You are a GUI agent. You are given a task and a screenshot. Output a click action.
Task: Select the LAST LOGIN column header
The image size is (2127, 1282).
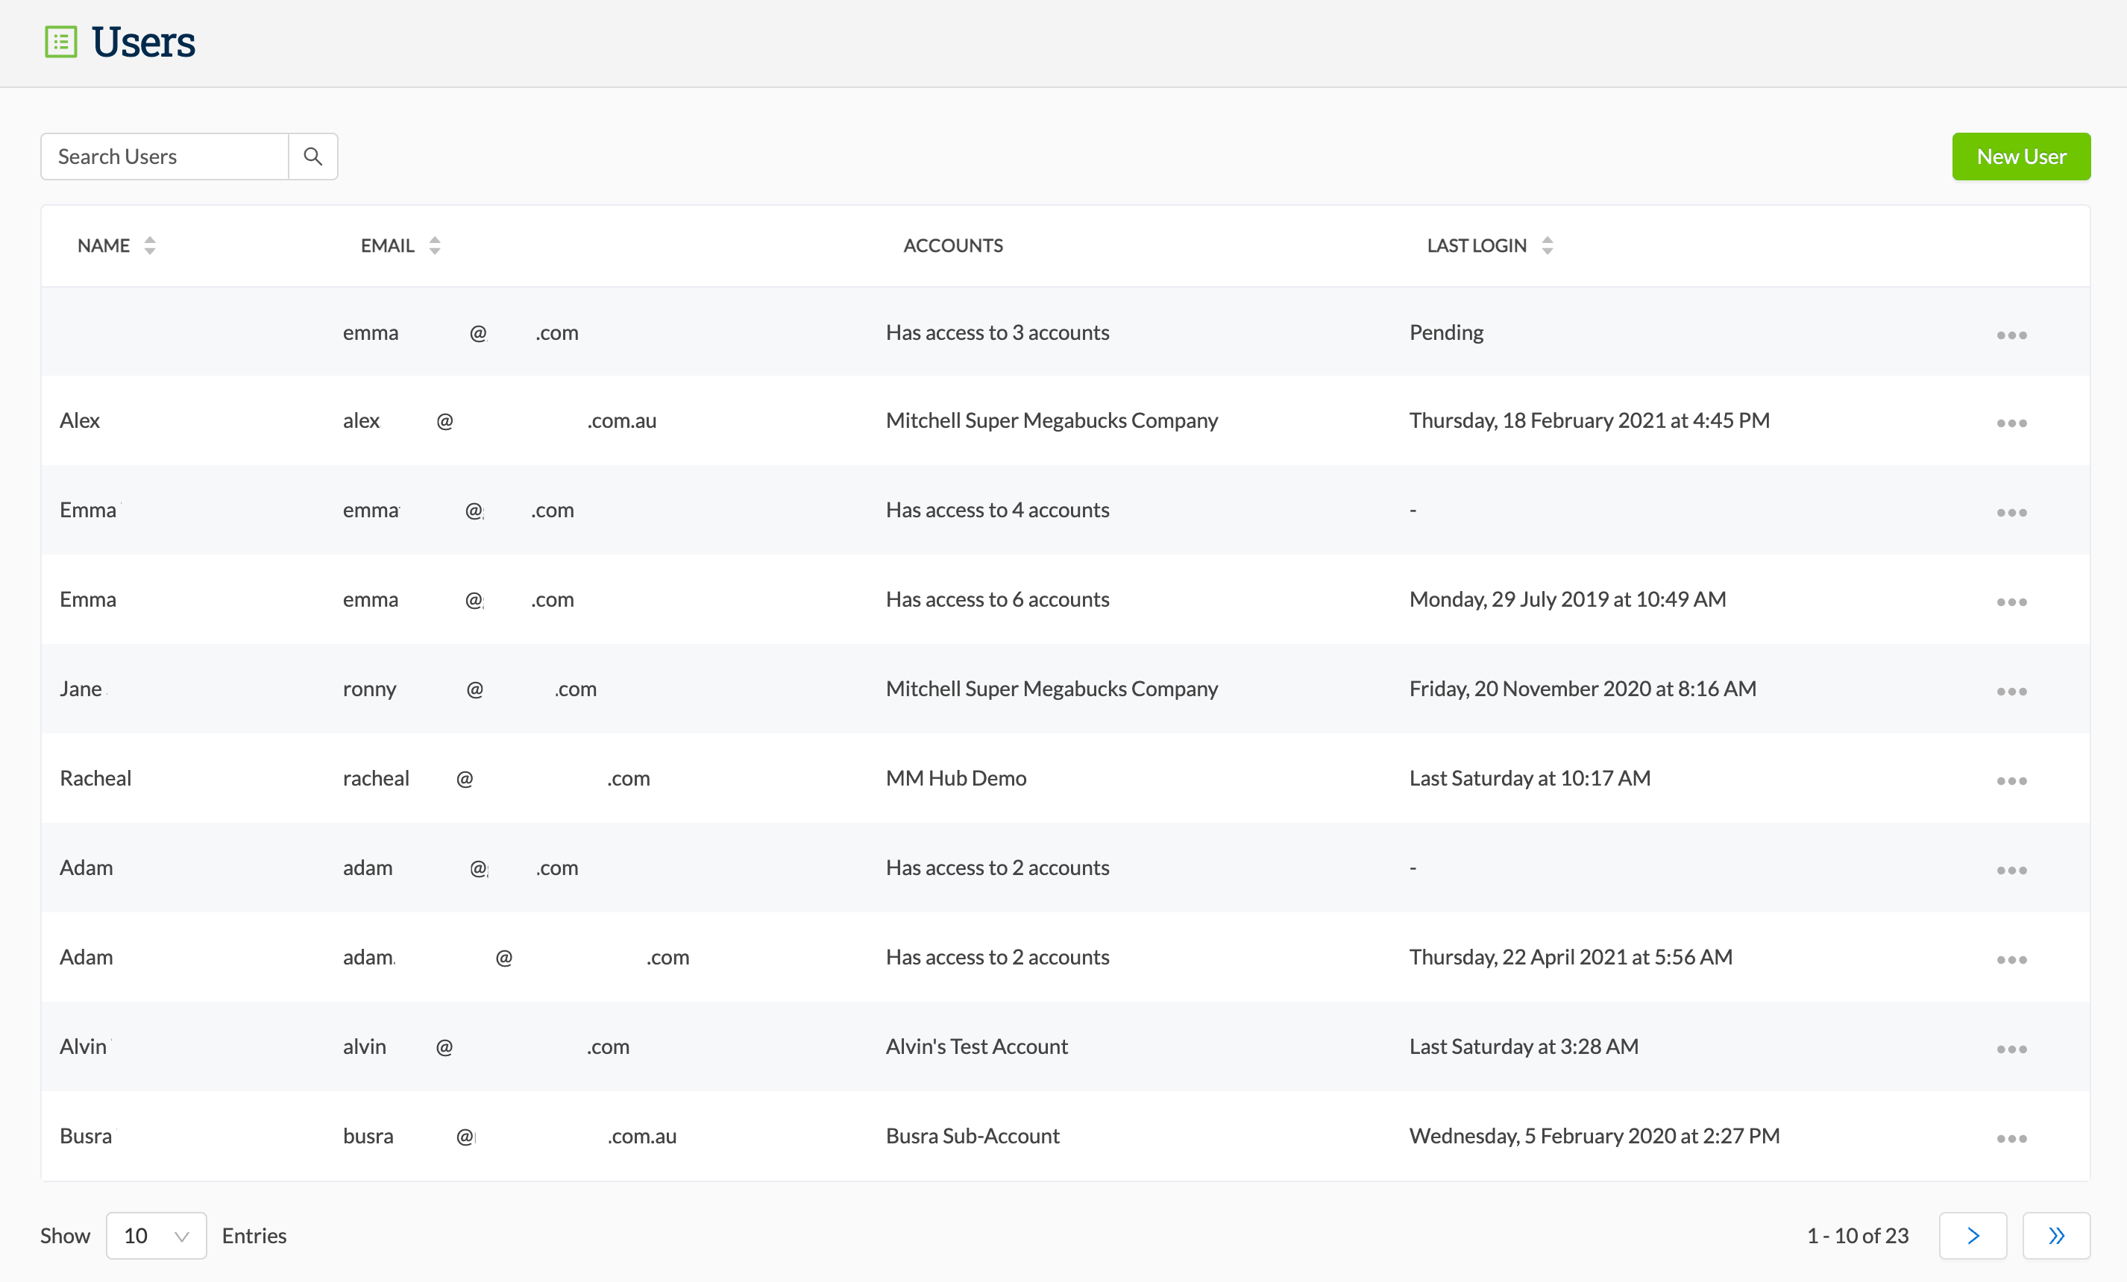pos(1476,245)
